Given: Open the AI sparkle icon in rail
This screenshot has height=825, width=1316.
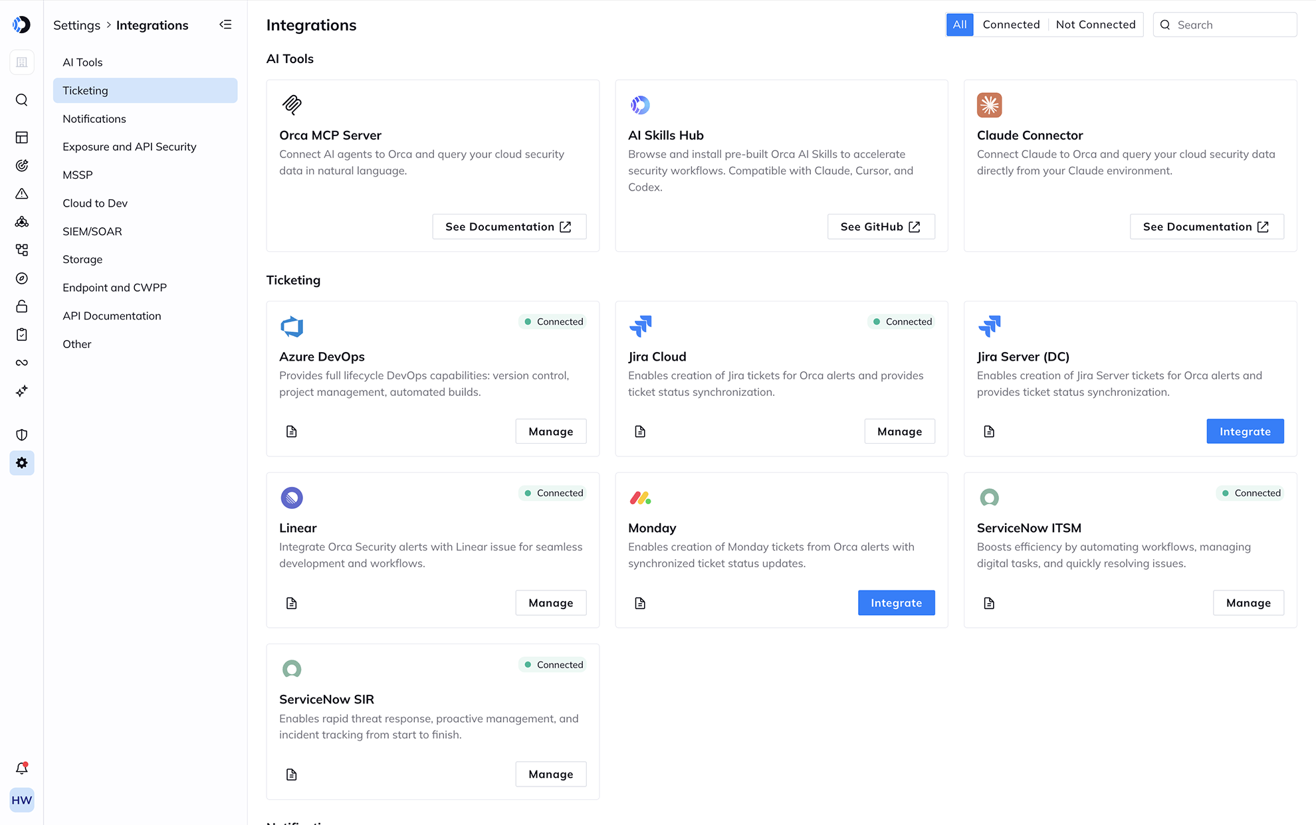Looking at the screenshot, I should pos(22,391).
